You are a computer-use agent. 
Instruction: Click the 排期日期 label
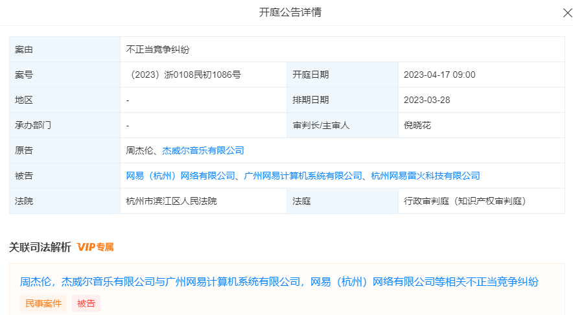[x=310, y=100]
